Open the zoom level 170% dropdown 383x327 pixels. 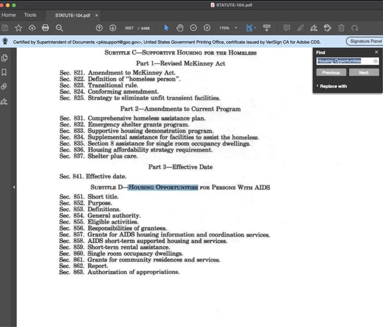click(x=236, y=28)
